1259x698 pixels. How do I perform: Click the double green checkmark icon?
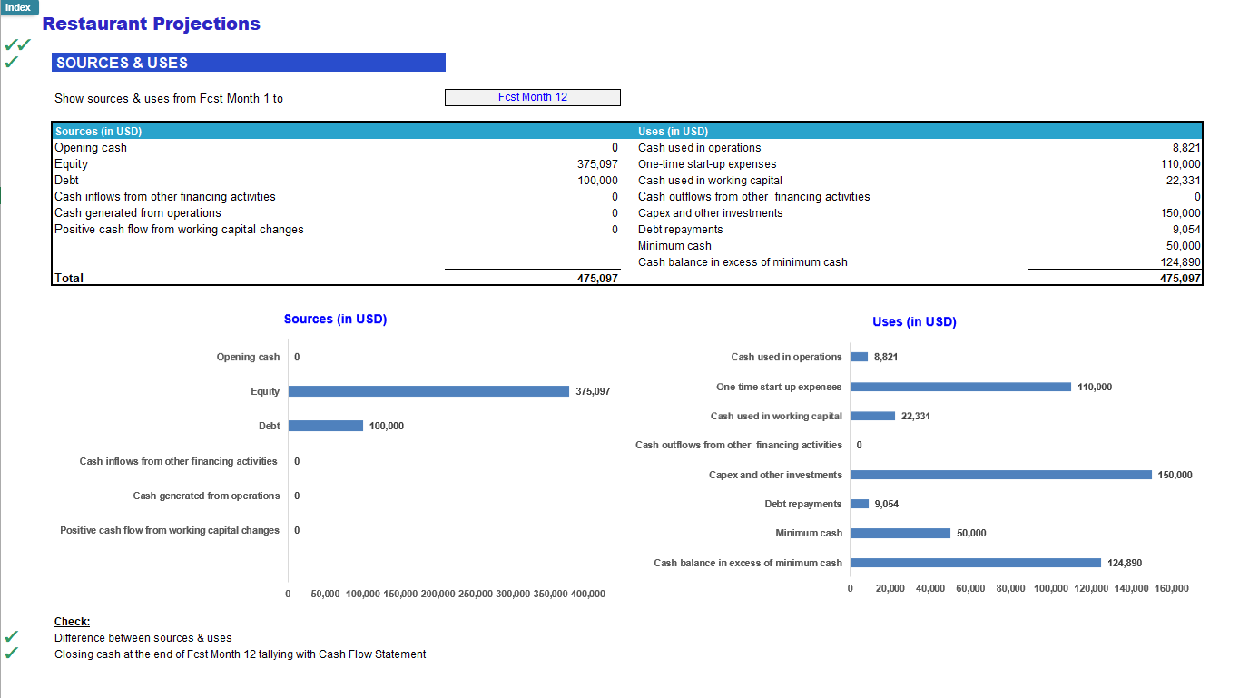[17, 44]
